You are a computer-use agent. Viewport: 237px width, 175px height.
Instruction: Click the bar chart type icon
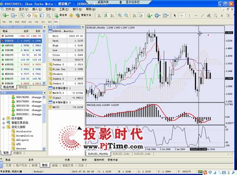pos(99,15)
